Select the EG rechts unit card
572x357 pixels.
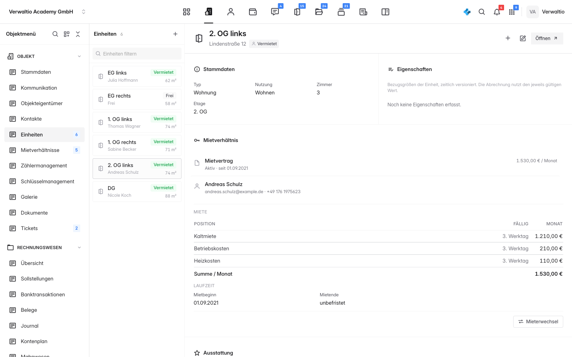point(137,99)
